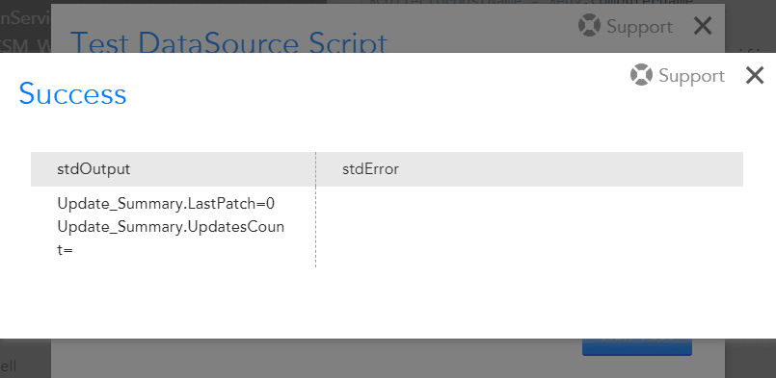This screenshot has height=378, width=776.
Task: Open the dimmed Support link in background dialog
Action: pyautogui.click(x=639, y=27)
